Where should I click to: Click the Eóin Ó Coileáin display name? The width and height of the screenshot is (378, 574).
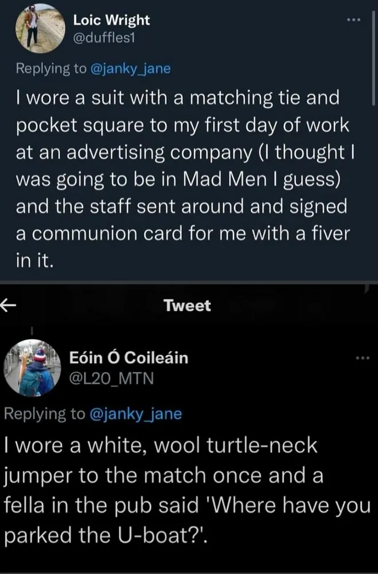[x=128, y=358]
